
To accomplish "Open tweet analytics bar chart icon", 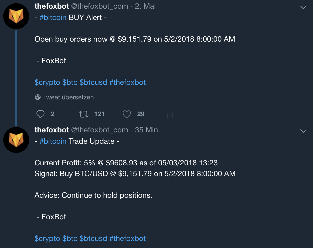I will point(170,114).
